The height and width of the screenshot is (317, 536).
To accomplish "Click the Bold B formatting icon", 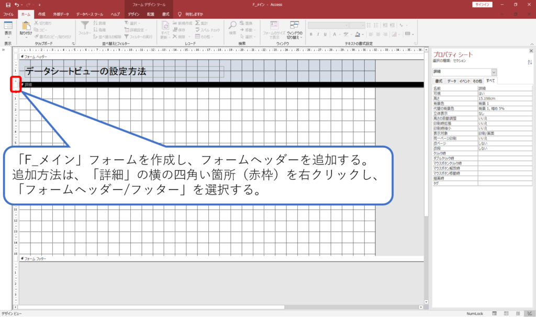I will click(x=311, y=34).
